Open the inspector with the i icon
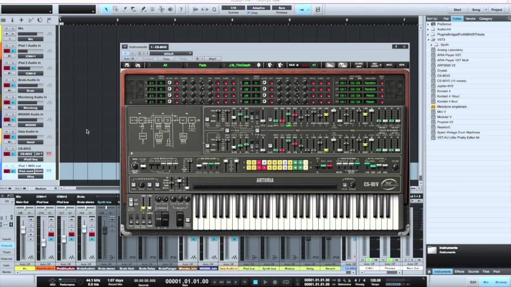Viewport: 511px width, 287px height. (x=12, y=20)
